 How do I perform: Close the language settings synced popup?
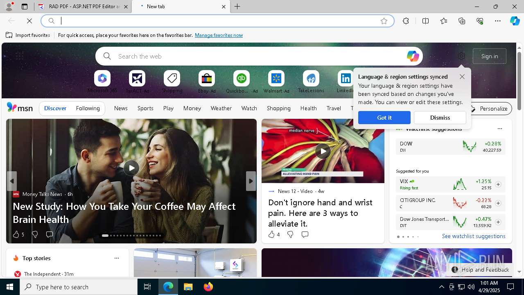point(462,77)
